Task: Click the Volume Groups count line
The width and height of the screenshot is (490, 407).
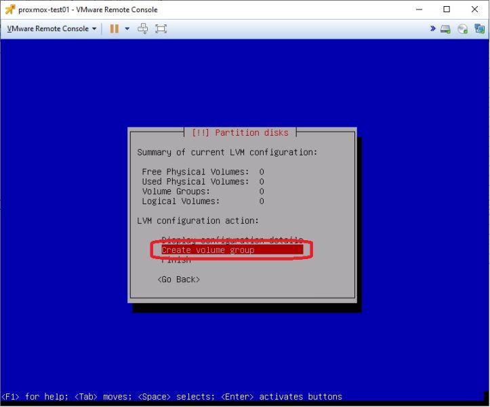Action: click(203, 191)
